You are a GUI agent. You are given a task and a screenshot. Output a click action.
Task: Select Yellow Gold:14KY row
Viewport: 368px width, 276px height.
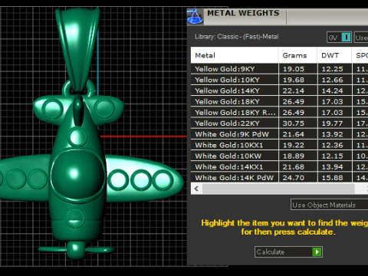click(279, 90)
